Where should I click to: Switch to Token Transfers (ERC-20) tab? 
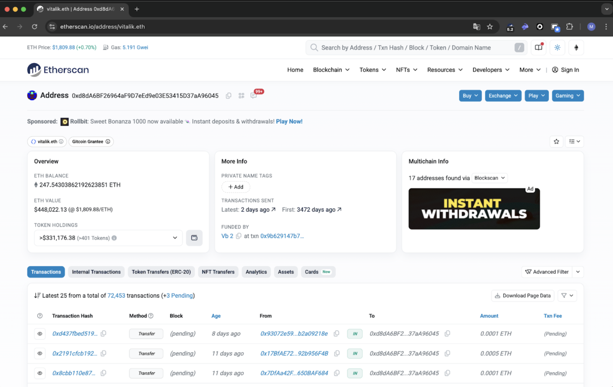pyautogui.click(x=161, y=272)
